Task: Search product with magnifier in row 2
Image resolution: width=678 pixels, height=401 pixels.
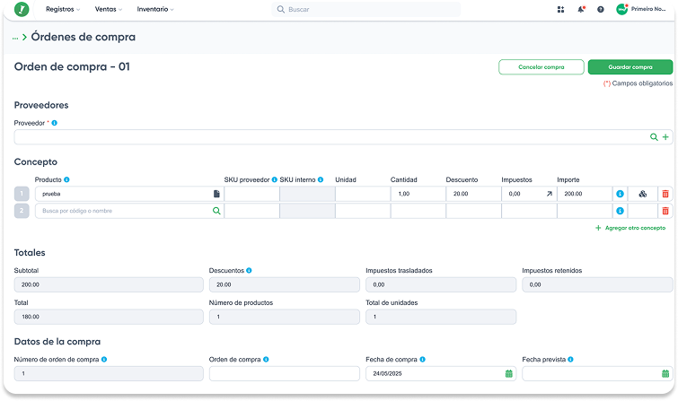Action: click(x=216, y=211)
